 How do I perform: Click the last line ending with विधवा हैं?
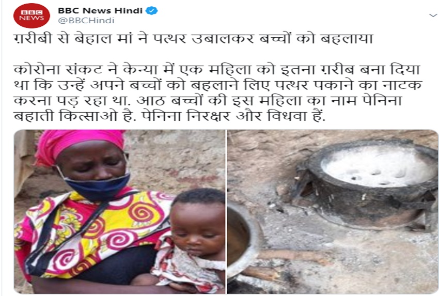click(x=169, y=116)
